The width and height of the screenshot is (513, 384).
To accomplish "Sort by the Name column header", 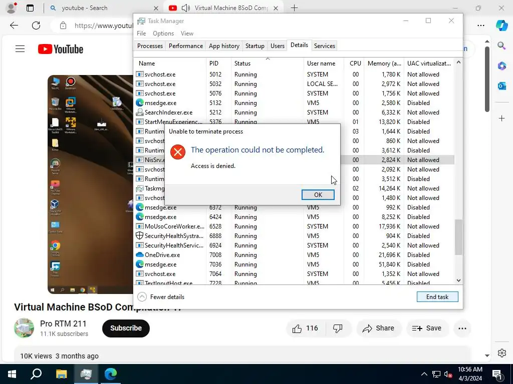I will [x=170, y=63].
